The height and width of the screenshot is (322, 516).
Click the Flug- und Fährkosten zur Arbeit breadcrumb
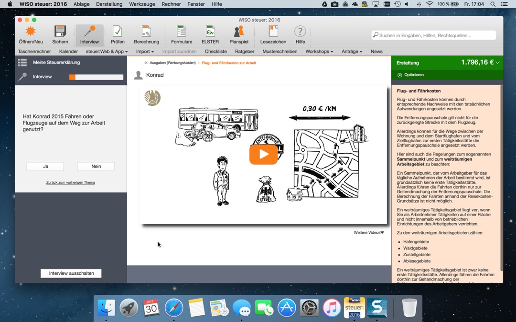[x=229, y=63]
